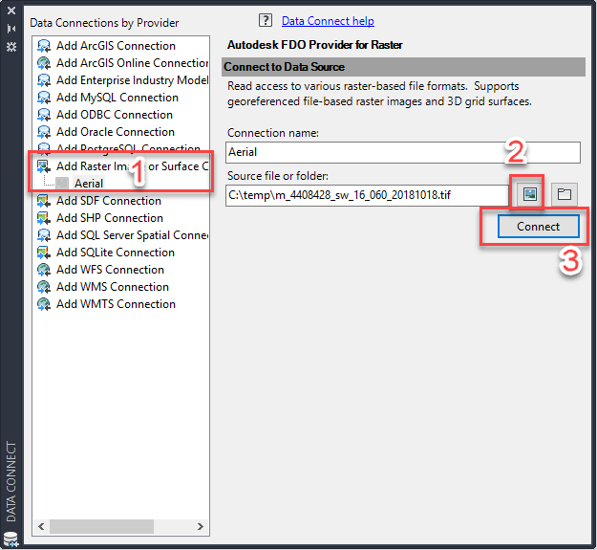
Task: Toggle auto-hide on the palette
Action: 11,29
